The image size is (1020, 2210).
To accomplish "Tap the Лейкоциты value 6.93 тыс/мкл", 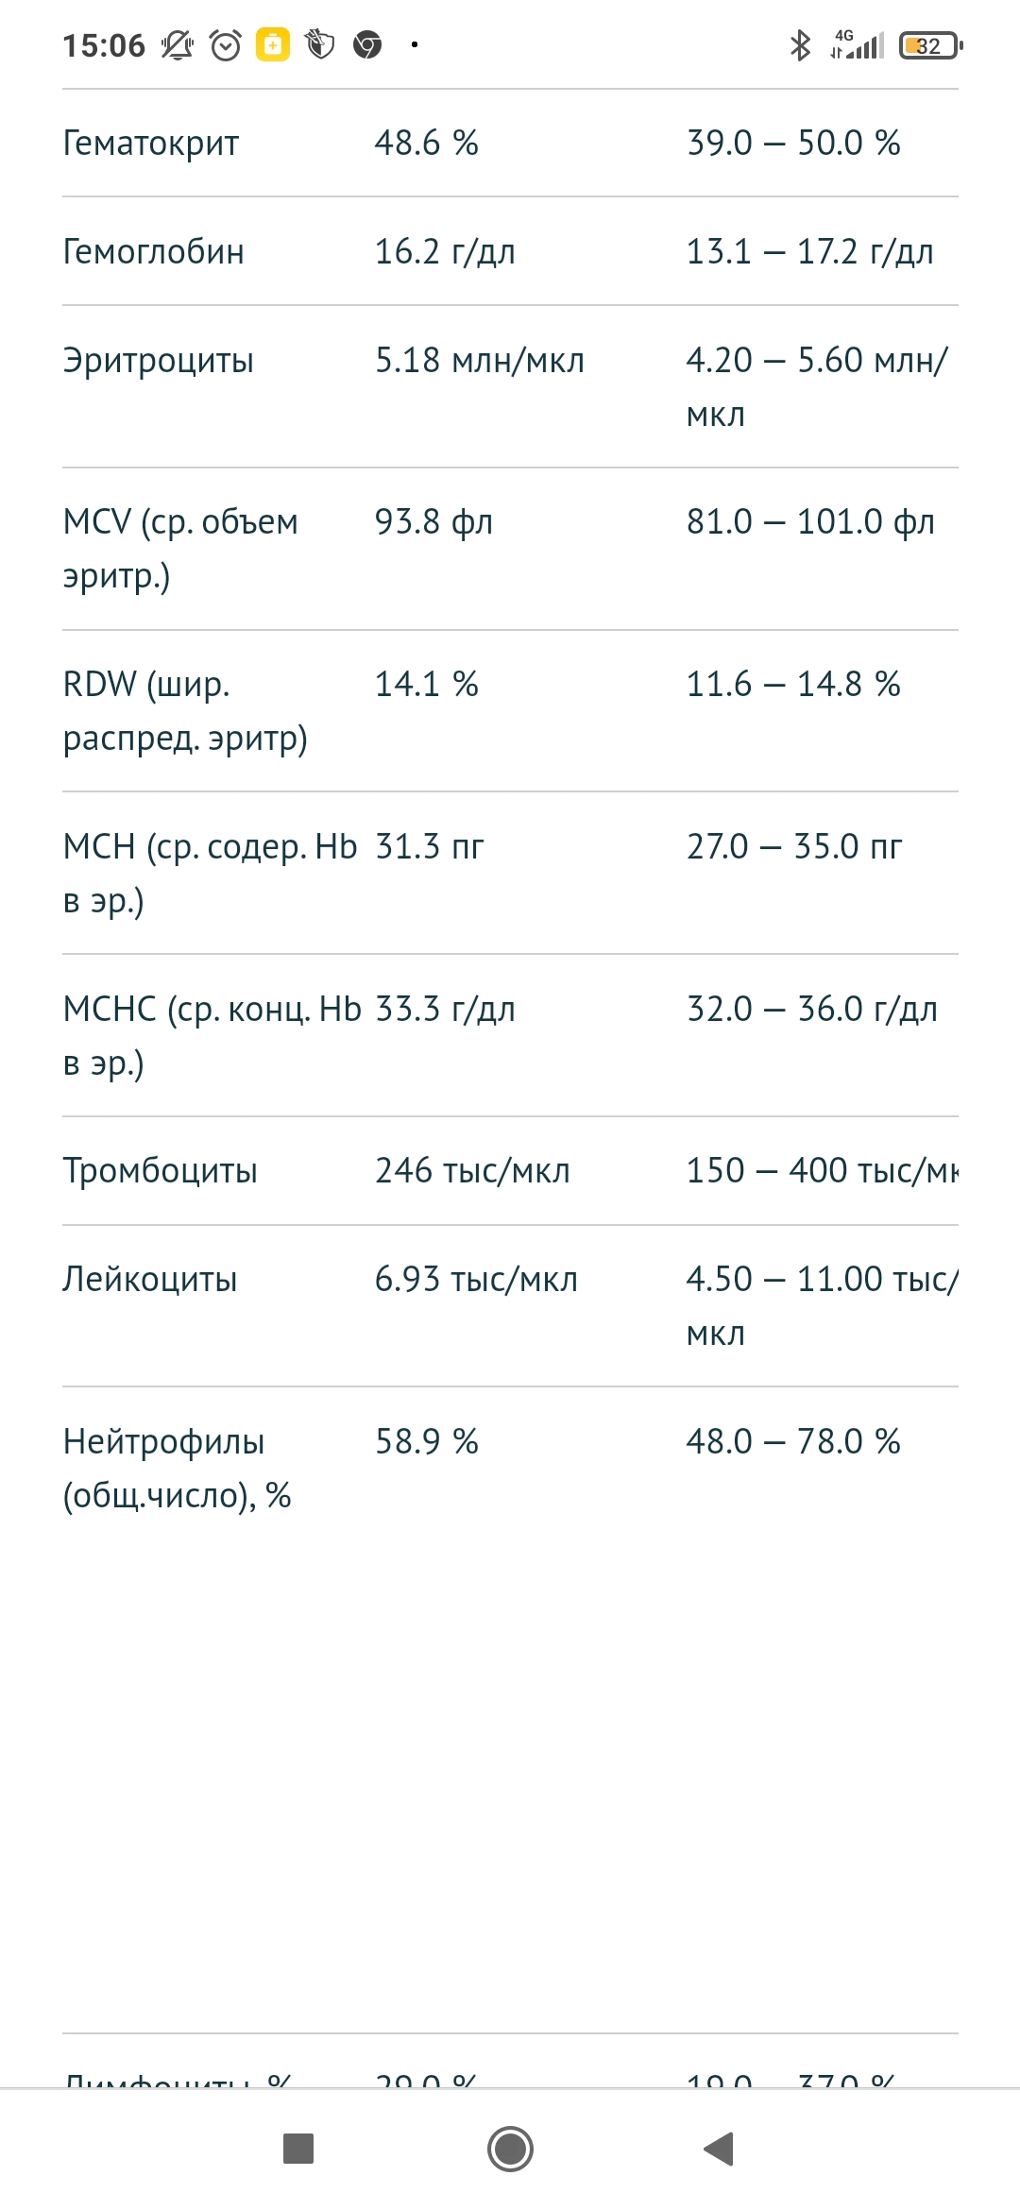I will [x=476, y=1280].
